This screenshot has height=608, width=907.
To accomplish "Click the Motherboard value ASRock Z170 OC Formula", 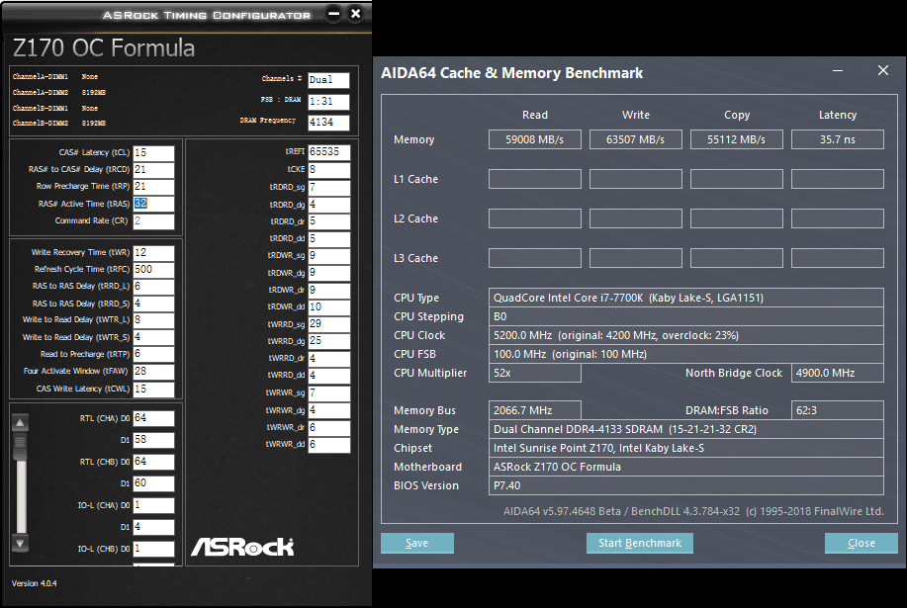I will coord(686,467).
